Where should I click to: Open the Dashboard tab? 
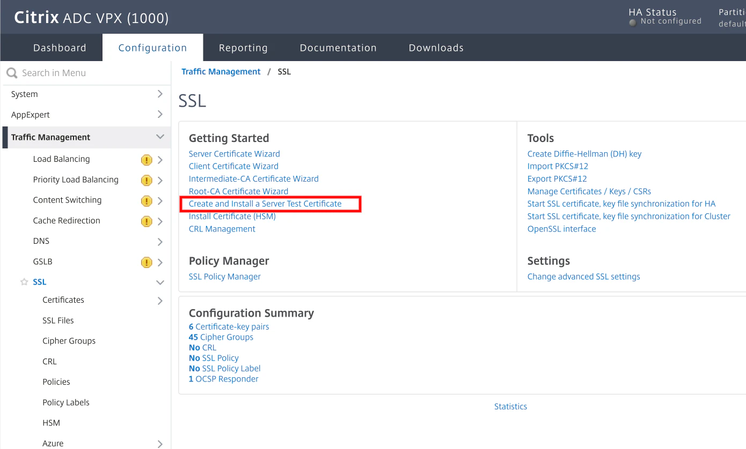pyautogui.click(x=60, y=48)
